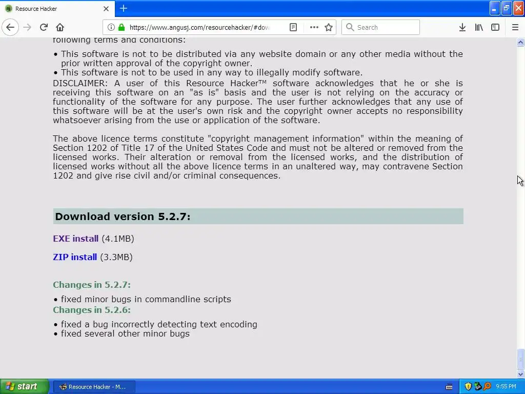Download the ZIP install link
This screenshot has height=394, width=525.
pos(75,257)
